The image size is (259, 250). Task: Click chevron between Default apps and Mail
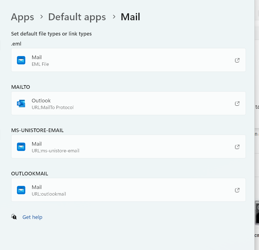pos(114,17)
